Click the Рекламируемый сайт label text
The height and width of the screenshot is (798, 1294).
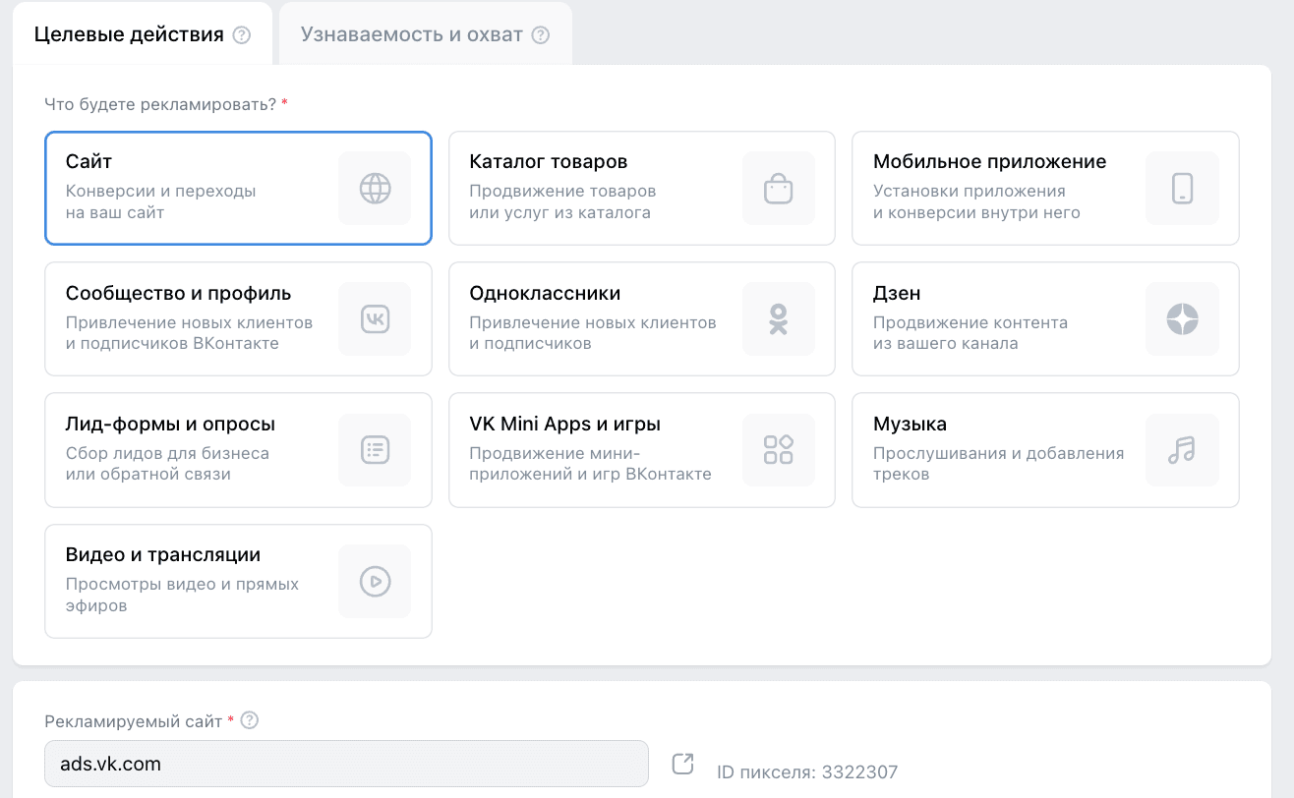[x=134, y=721]
